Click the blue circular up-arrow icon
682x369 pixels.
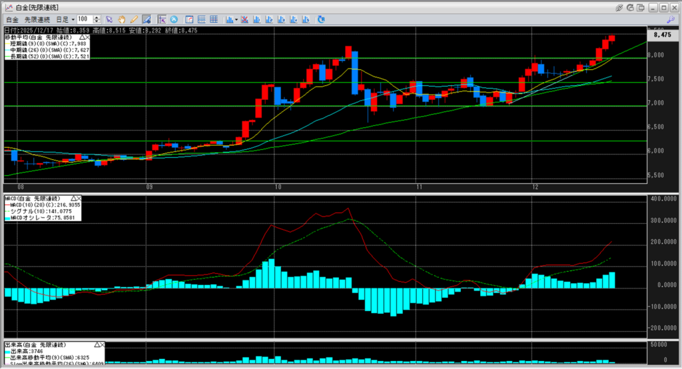point(174,20)
